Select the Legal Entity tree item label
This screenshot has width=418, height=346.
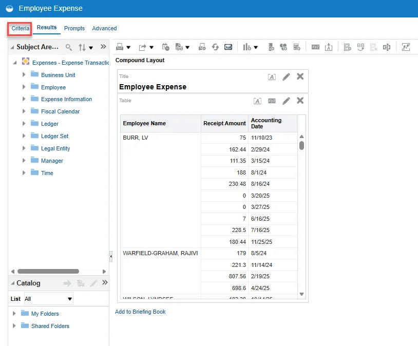tap(55, 148)
